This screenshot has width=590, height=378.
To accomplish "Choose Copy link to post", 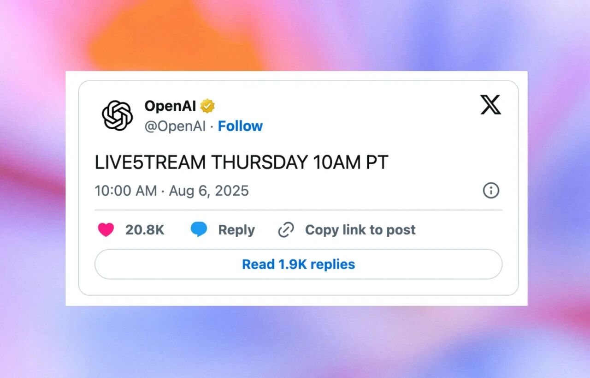I will coord(360,230).
